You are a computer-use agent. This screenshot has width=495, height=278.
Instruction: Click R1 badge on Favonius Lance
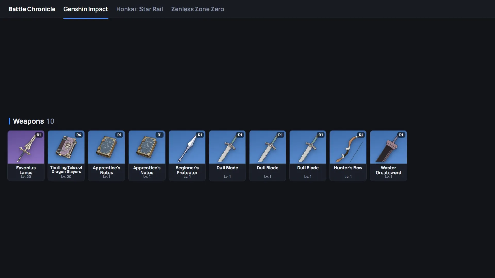(x=39, y=135)
